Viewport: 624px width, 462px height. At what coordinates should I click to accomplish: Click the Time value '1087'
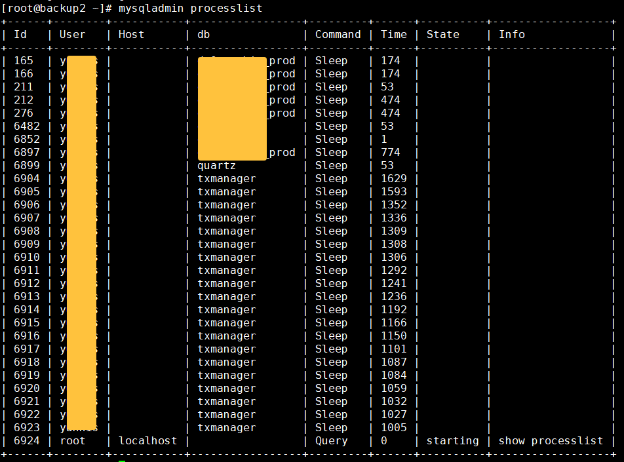coord(393,362)
